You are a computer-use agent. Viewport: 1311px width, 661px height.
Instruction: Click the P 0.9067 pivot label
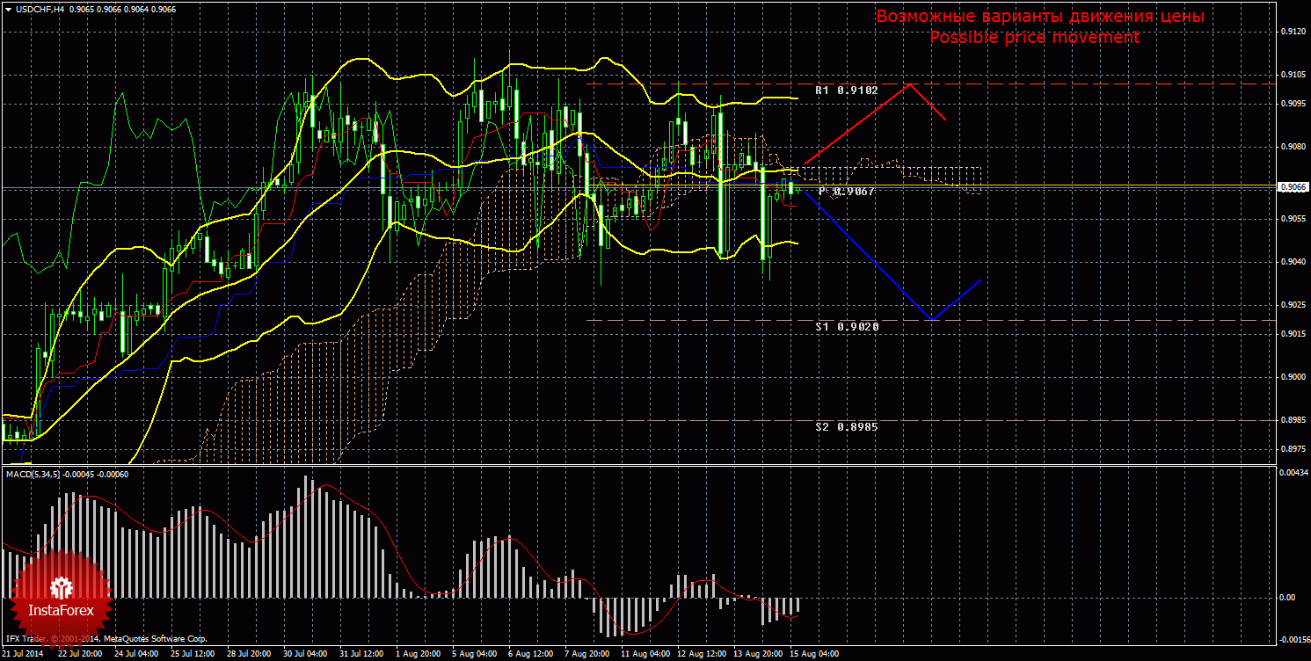847,191
